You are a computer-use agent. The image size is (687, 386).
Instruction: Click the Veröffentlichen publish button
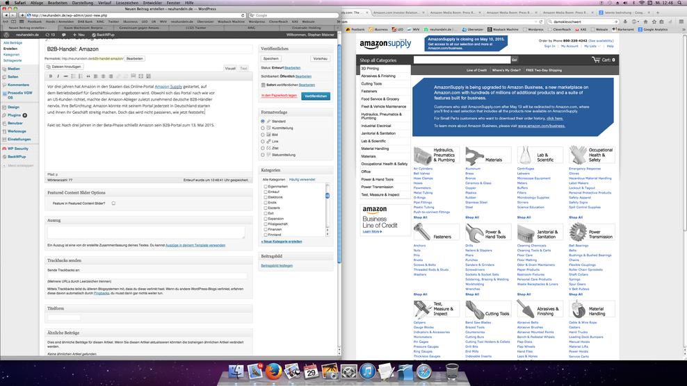pos(316,96)
